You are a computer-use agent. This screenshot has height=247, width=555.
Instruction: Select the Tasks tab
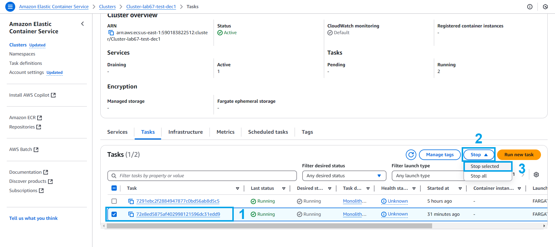(x=148, y=132)
